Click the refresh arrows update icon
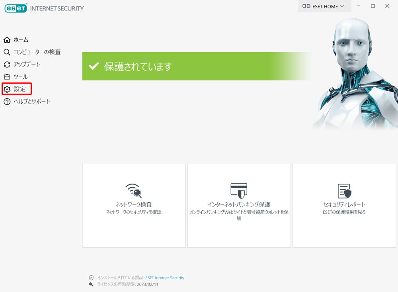This screenshot has height=292, width=398. pyautogui.click(x=7, y=64)
